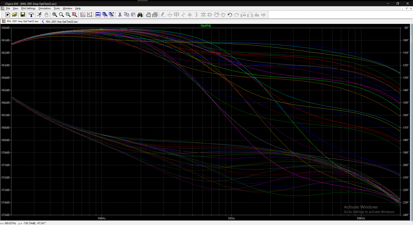Select the Label Net tool

click(176, 15)
